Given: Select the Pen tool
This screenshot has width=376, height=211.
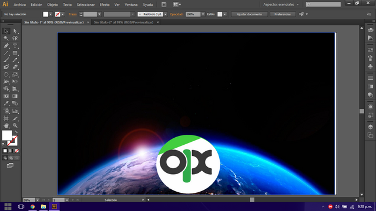Looking at the screenshot, I should (6, 46).
